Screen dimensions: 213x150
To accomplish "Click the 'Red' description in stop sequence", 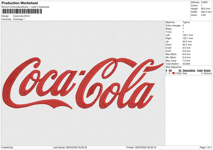I will (x=185, y=73).
